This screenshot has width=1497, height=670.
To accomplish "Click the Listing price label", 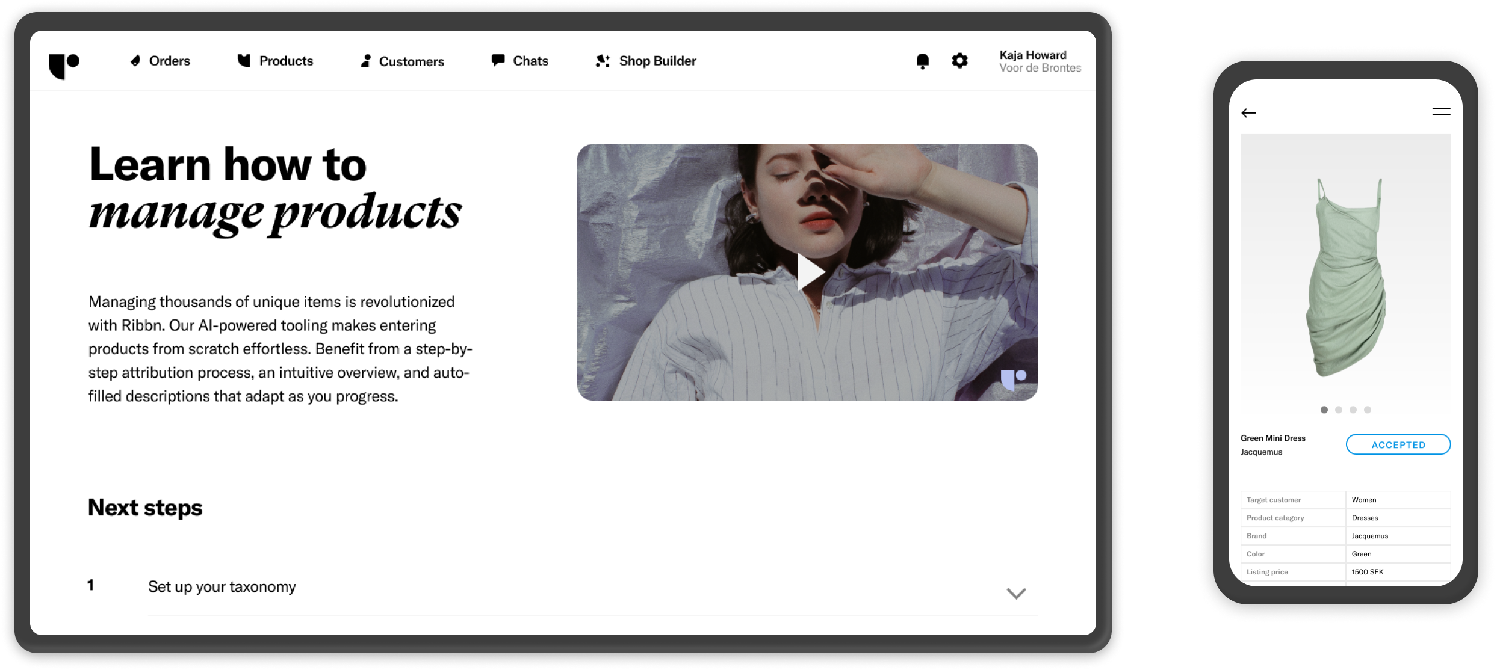I will pyautogui.click(x=1267, y=572).
